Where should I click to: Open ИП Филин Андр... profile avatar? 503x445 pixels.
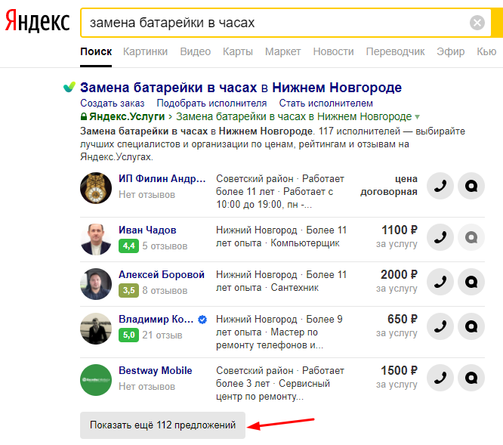[96, 188]
